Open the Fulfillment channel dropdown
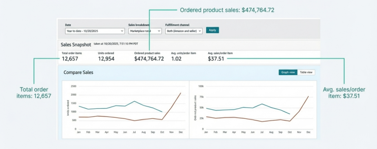Image resolution: width=377 pixels, height=149 pixels. 184,31
